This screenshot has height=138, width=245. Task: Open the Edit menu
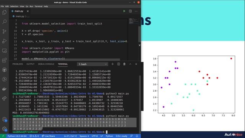7,7
